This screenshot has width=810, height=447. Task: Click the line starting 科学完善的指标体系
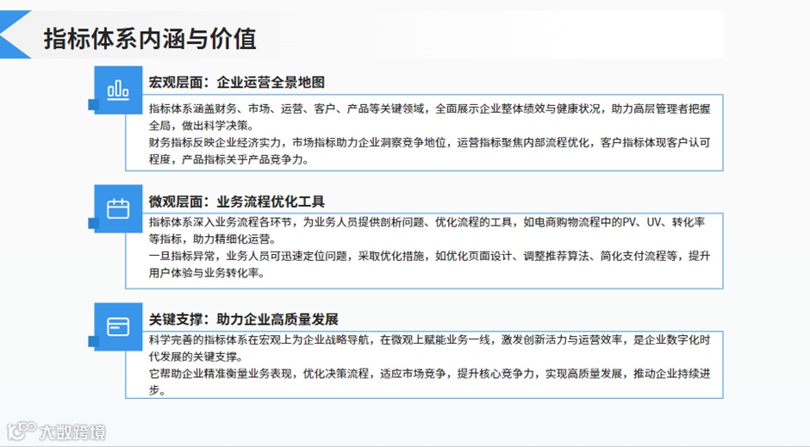point(430,340)
